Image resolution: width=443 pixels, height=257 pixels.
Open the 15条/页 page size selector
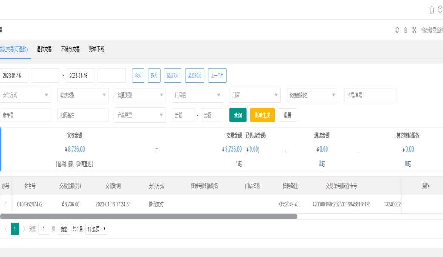[96, 229]
